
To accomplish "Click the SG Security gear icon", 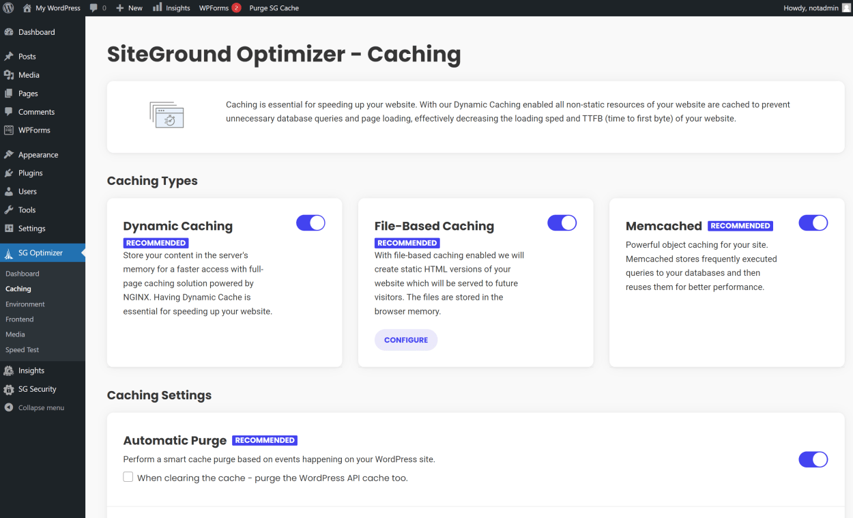I will click(x=9, y=390).
